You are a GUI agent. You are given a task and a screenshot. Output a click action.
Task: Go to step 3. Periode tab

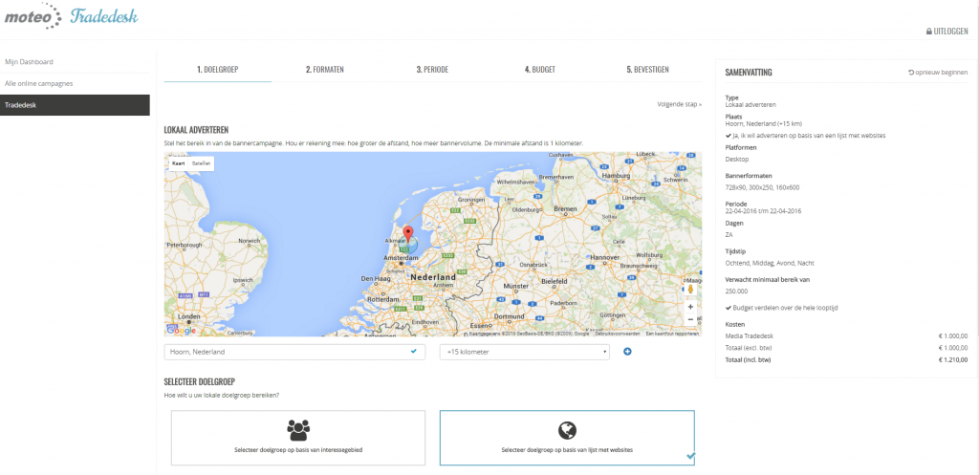(x=432, y=70)
